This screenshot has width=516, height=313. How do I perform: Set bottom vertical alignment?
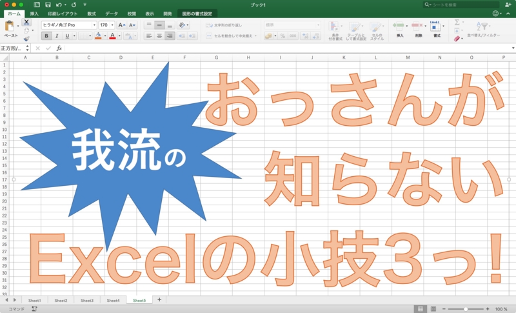(170, 25)
